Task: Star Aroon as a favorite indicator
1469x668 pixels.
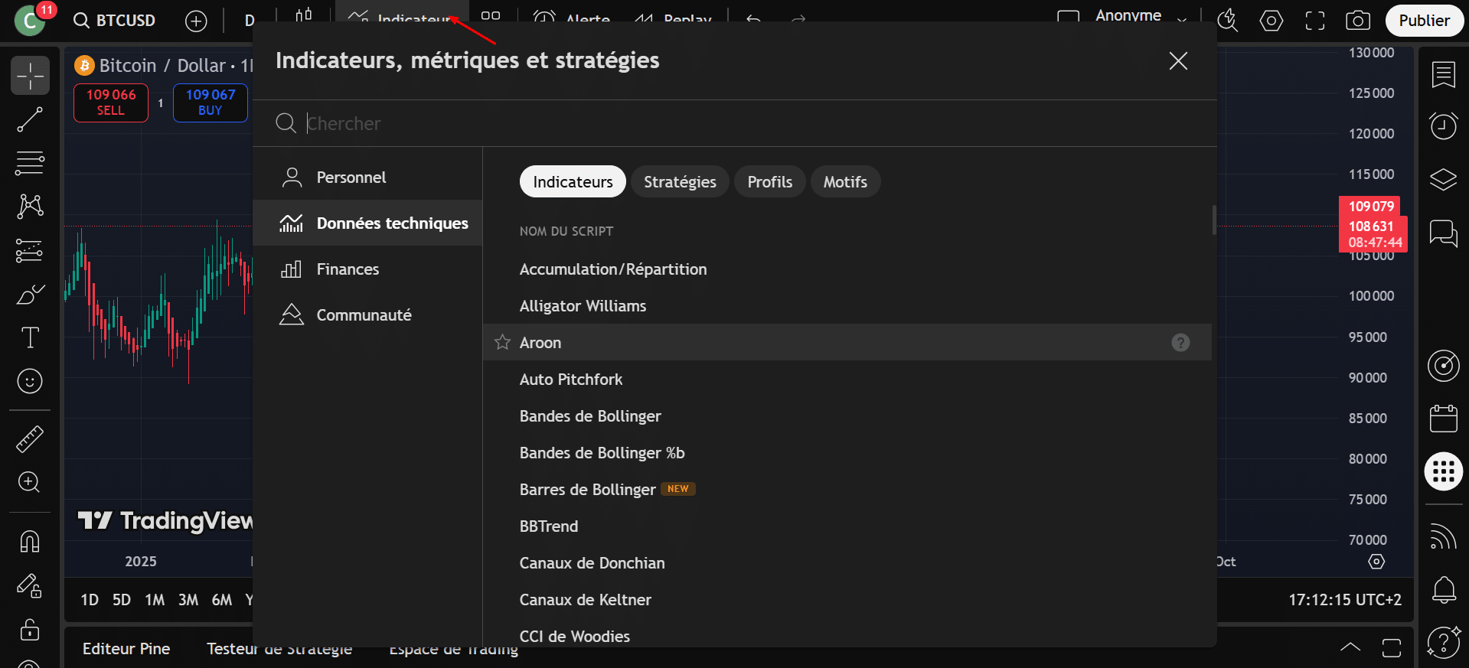Action: tap(502, 342)
